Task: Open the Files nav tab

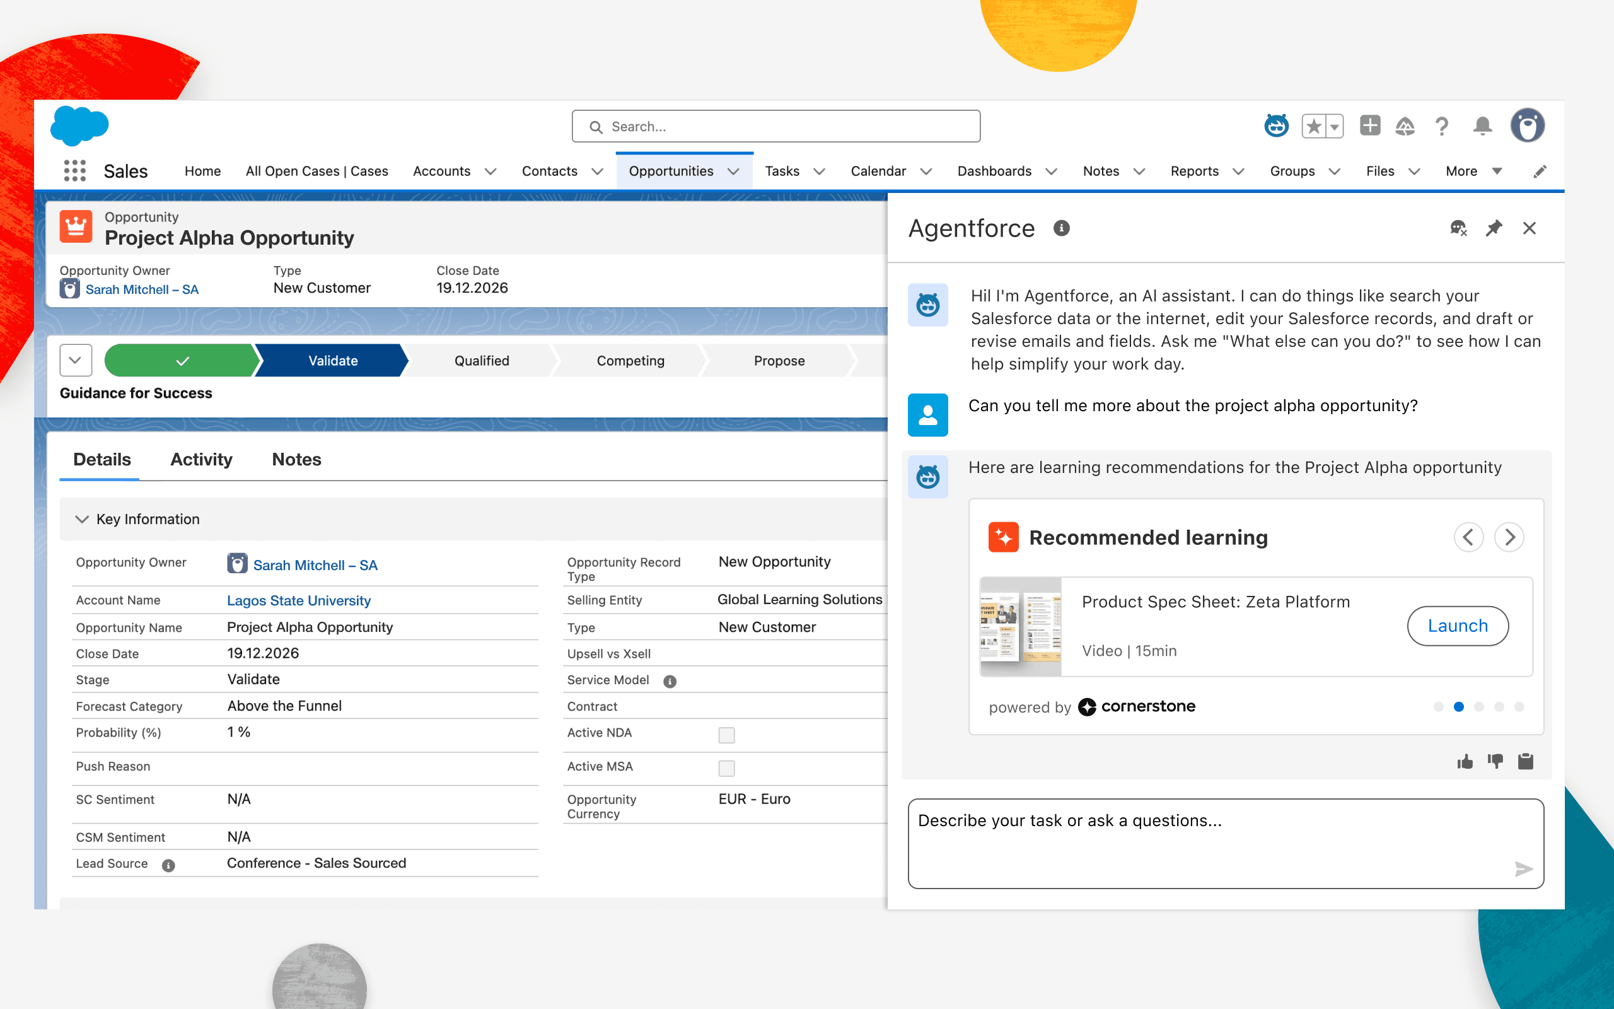Action: tap(1380, 172)
